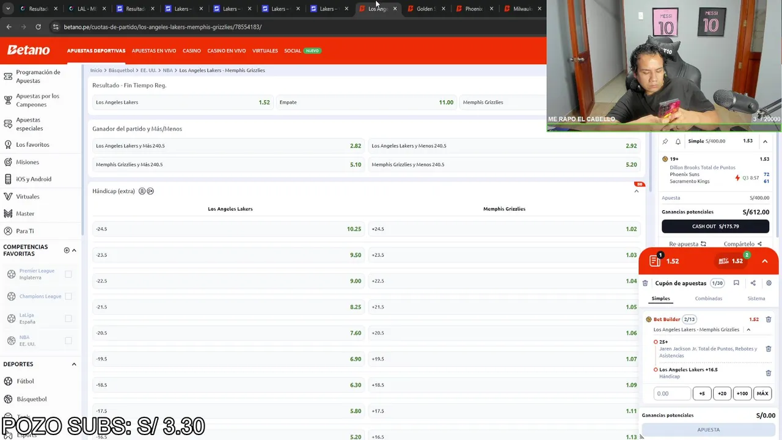Switch to Golden browser tab

click(425, 9)
